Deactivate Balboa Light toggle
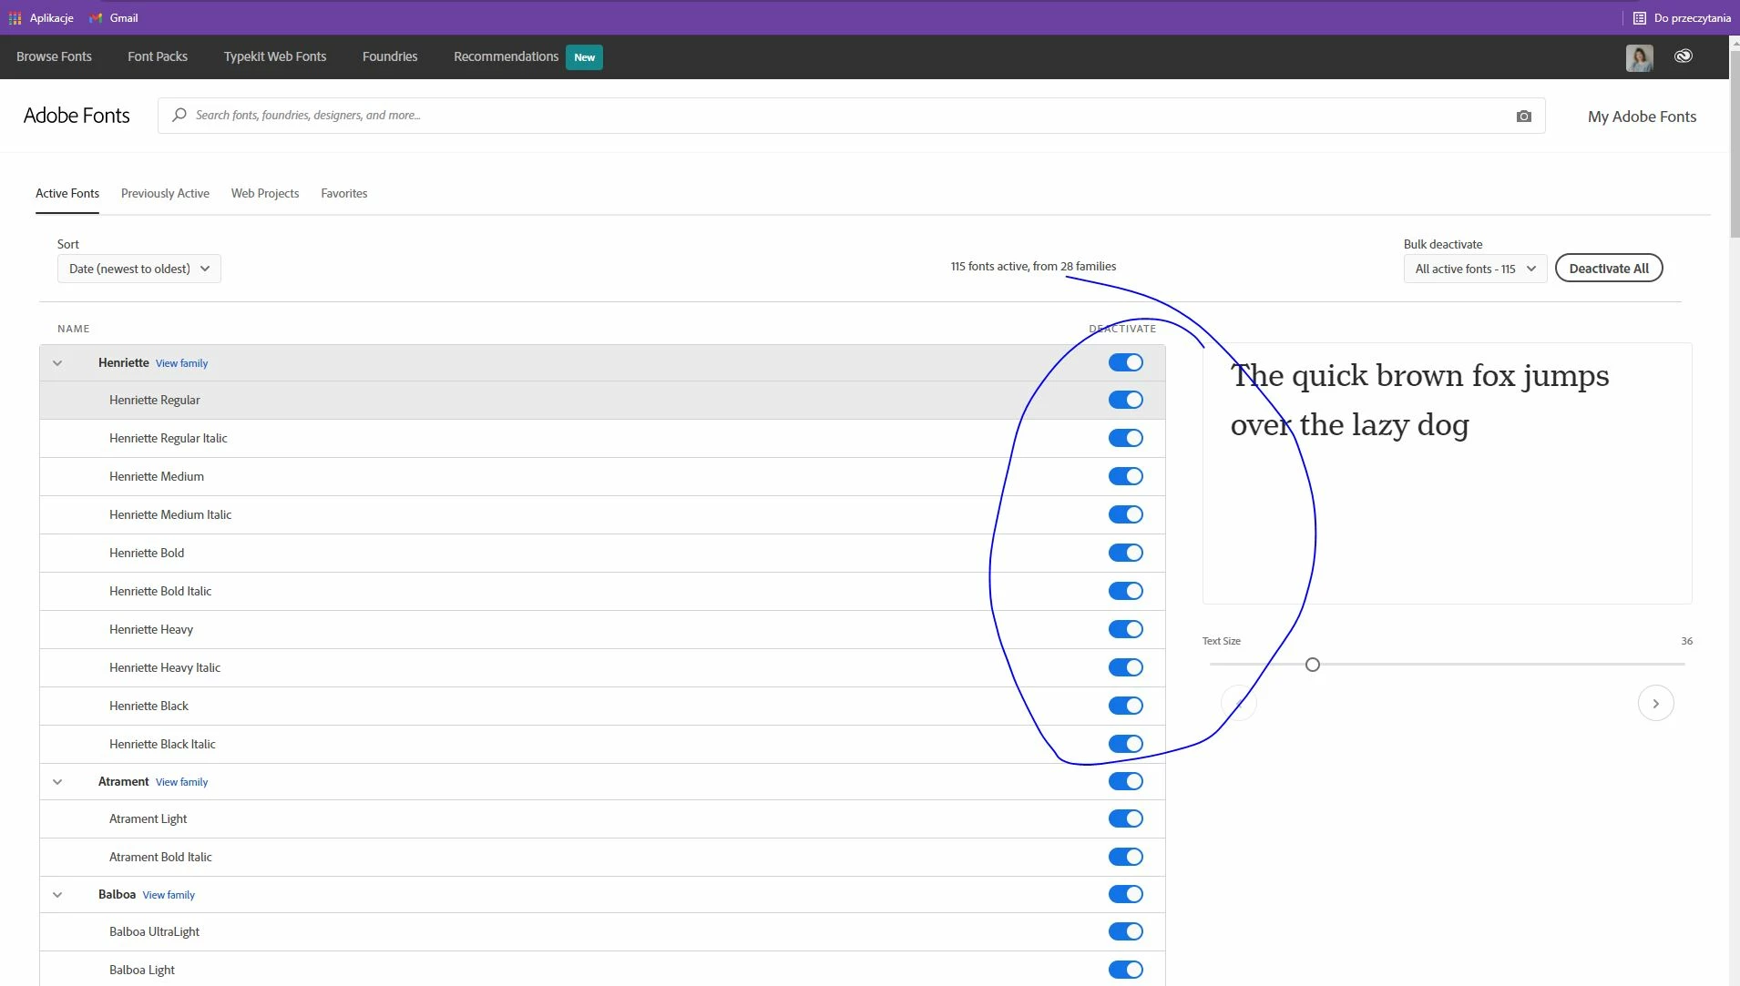 pos(1125,970)
